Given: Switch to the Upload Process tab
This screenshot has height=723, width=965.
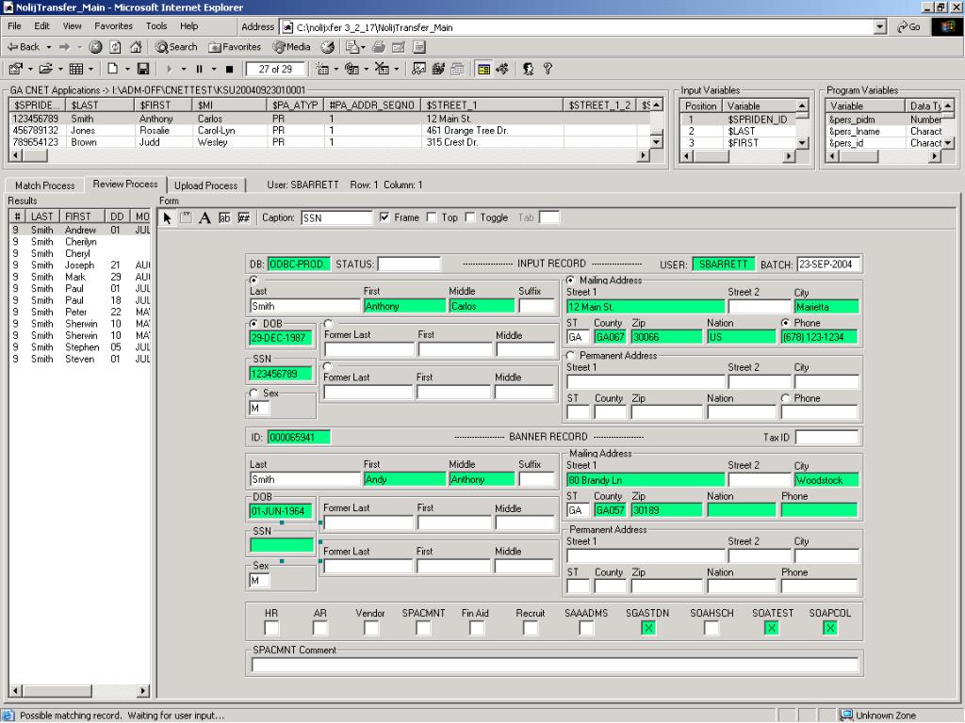Looking at the screenshot, I should click(x=205, y=185).
